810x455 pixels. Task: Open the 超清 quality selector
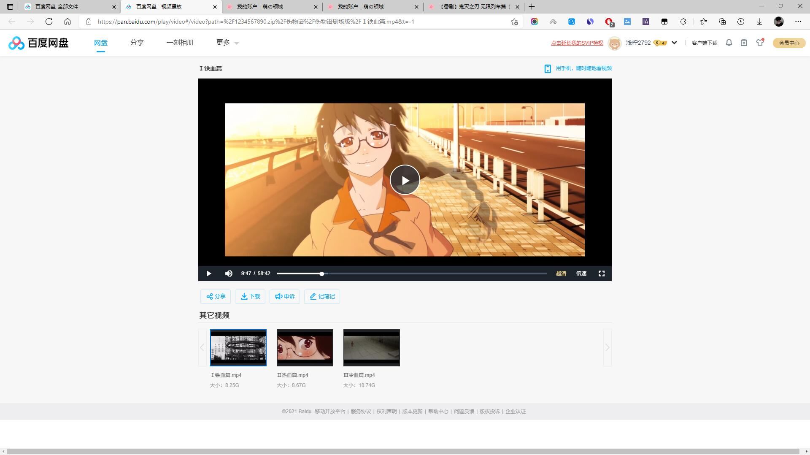561,274
